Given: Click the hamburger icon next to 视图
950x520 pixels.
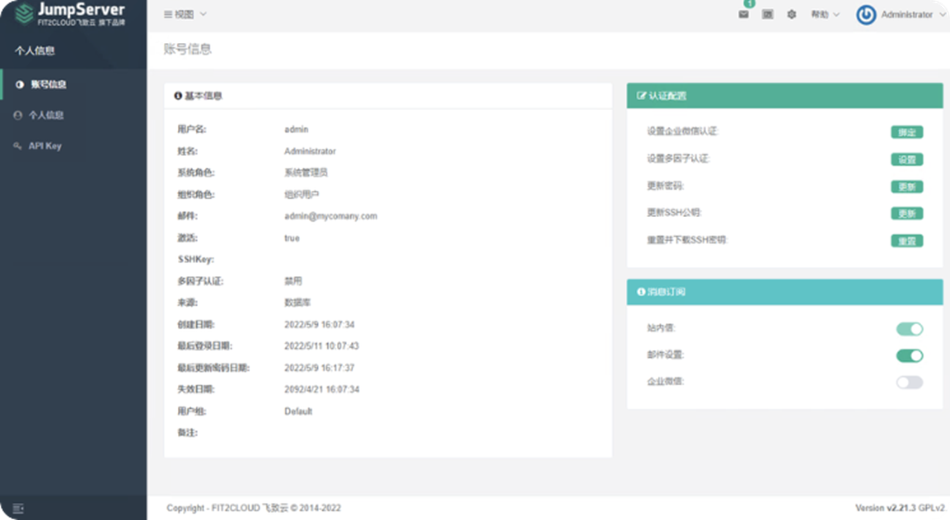Looking at the screenshot, I should [x=168, y=14].
